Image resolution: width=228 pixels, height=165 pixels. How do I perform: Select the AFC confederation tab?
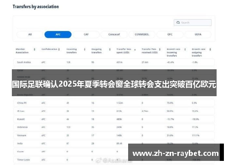58,34
